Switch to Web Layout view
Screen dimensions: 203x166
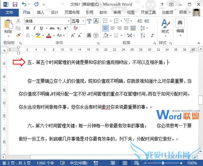[137, 163]
